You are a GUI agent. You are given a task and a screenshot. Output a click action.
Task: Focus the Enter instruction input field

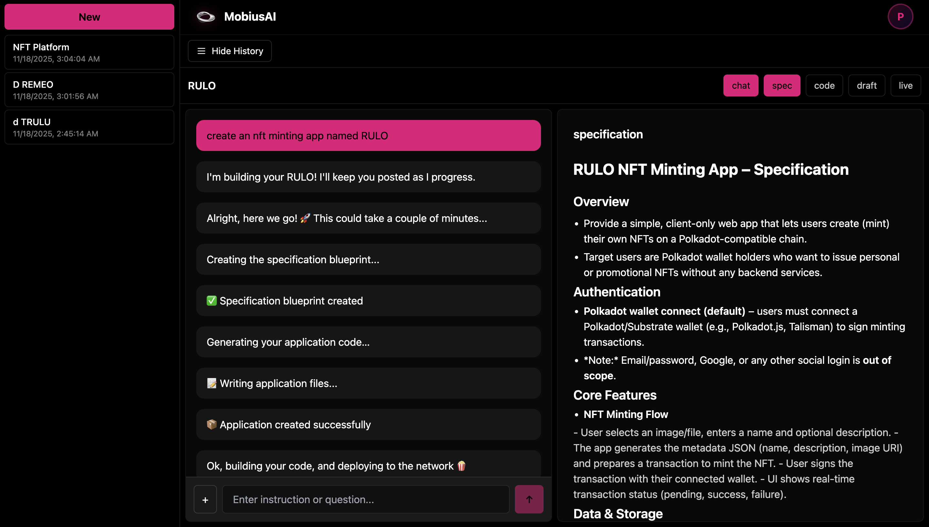365,500
